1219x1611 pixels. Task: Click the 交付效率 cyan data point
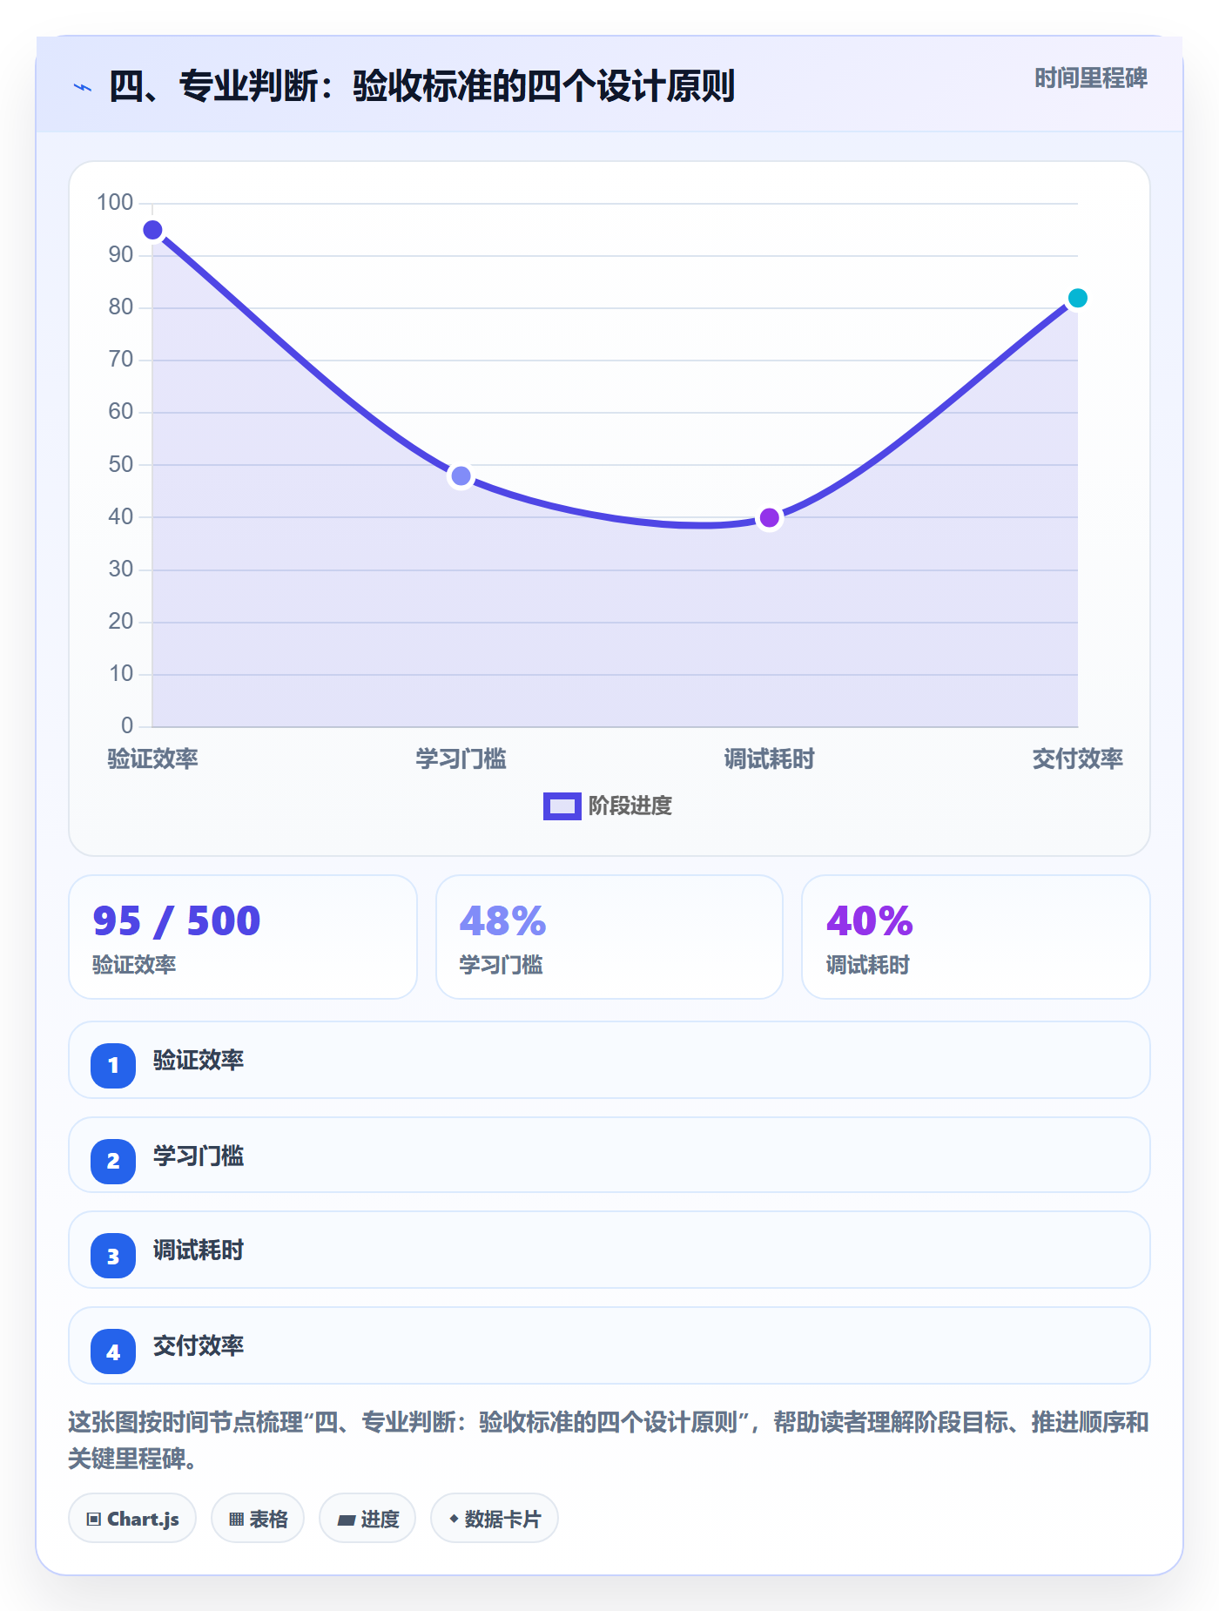pyautogui.click(x=1077, y=298)
